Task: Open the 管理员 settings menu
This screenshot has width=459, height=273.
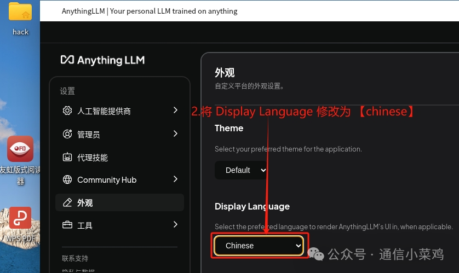Action: [120, 134]
